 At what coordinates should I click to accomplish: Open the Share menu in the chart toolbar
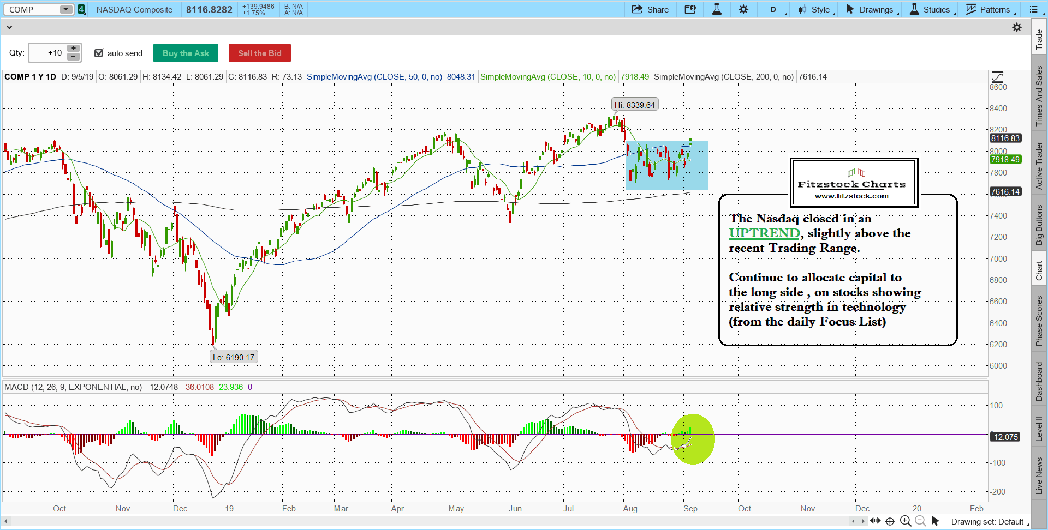650,9
